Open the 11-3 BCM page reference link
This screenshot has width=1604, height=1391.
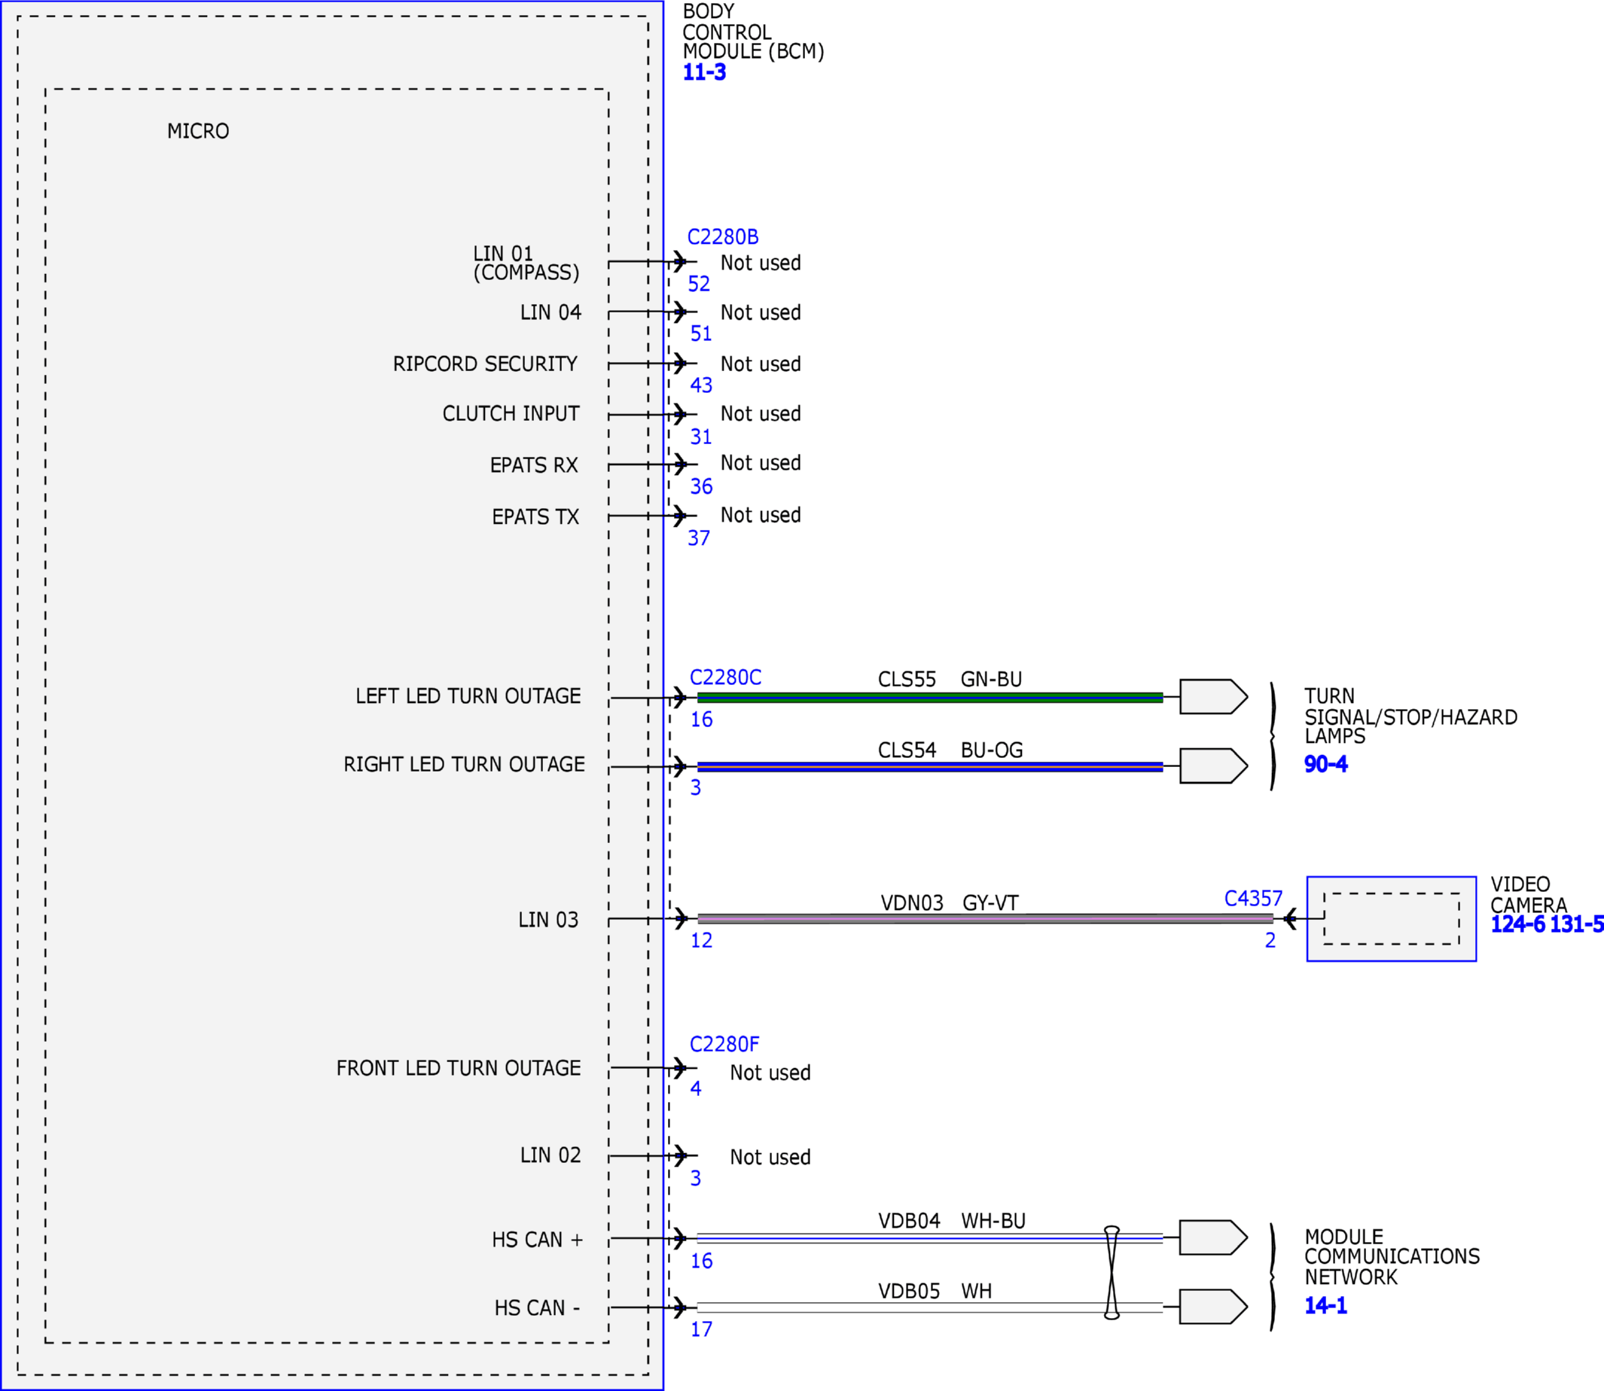click(704, 73)
